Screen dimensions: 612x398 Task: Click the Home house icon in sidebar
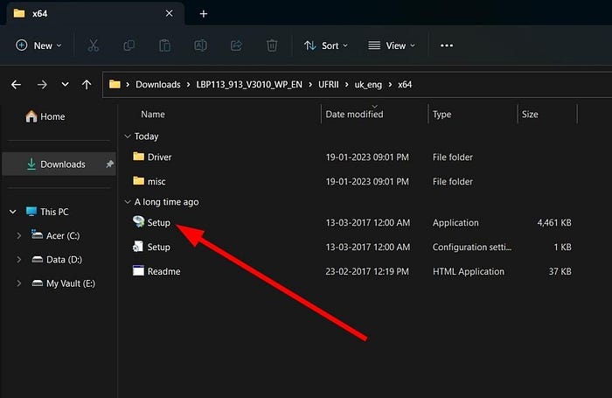(31, 116)
